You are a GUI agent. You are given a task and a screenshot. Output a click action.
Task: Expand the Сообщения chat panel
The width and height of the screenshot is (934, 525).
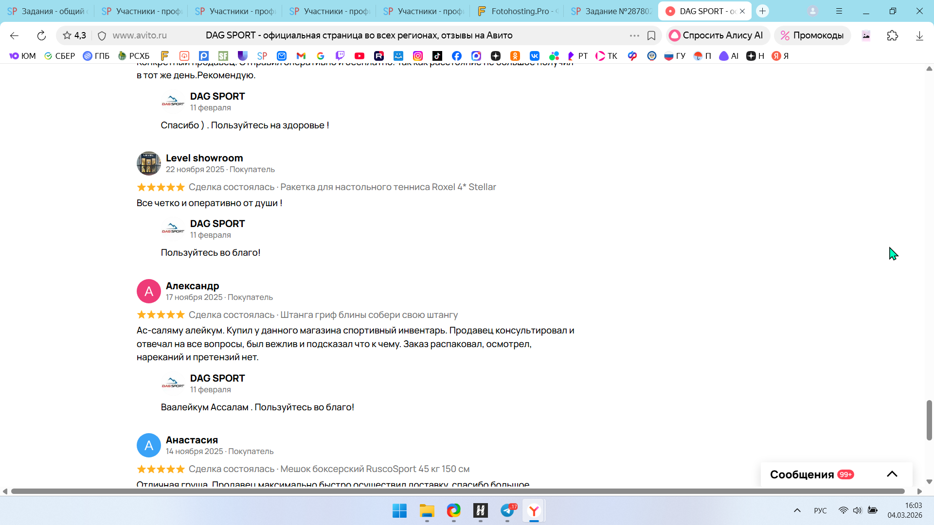892,474
